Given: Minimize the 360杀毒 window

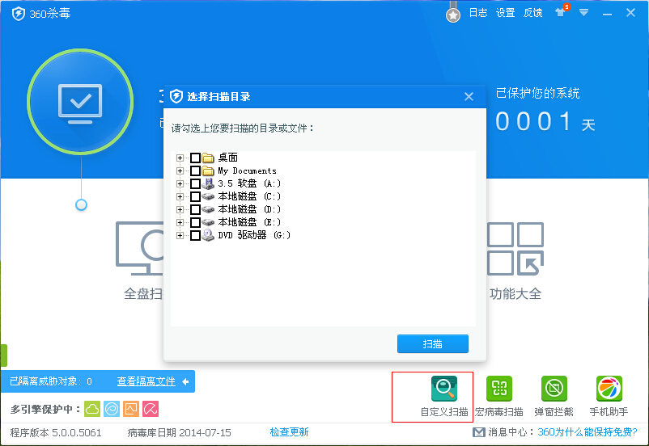Looking at the screenshot, I should pyautogui.click(x=607, y=14).
